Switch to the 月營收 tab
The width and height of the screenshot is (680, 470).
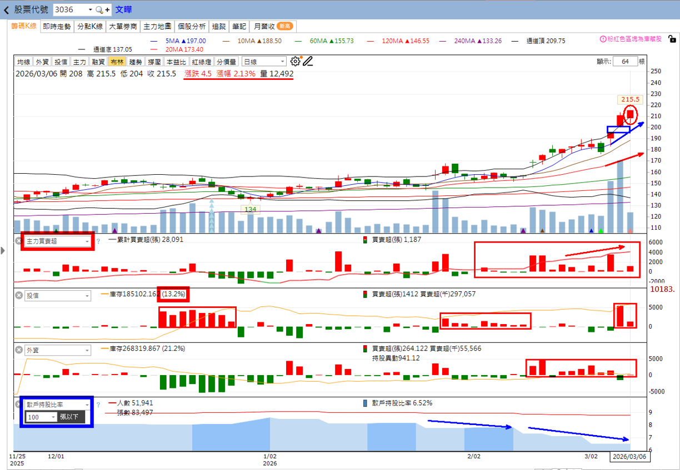273,26
